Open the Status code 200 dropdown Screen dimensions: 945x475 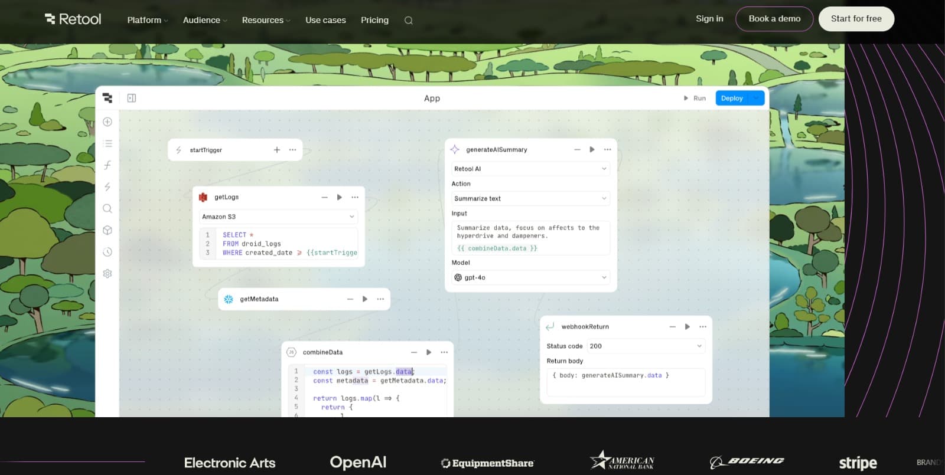coord(646,346)
